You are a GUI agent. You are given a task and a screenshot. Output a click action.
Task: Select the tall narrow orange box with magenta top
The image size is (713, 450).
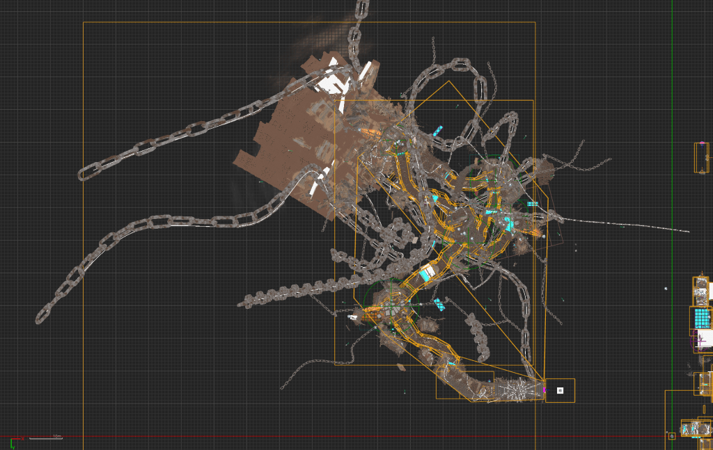(701, 158)
